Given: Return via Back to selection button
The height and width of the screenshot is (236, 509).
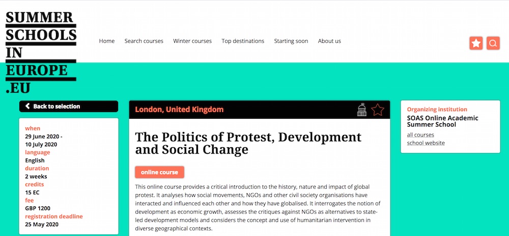Looking at the screenshot, I should click(x=69, y=107).
